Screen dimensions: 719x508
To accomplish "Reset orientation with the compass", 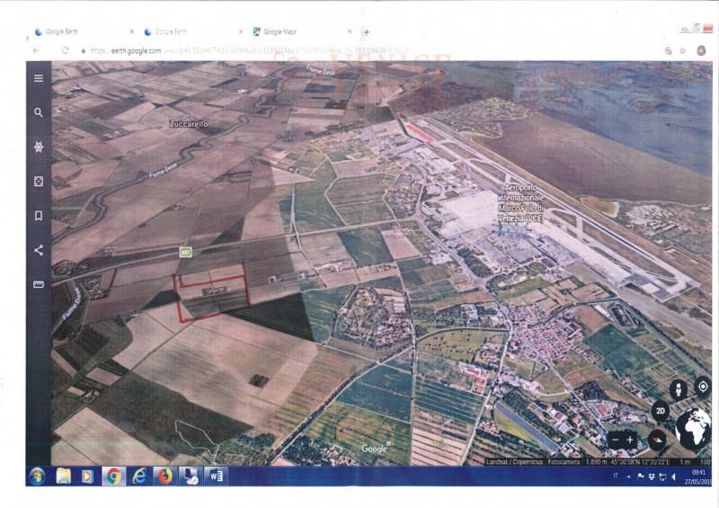I will pos(659,440).
